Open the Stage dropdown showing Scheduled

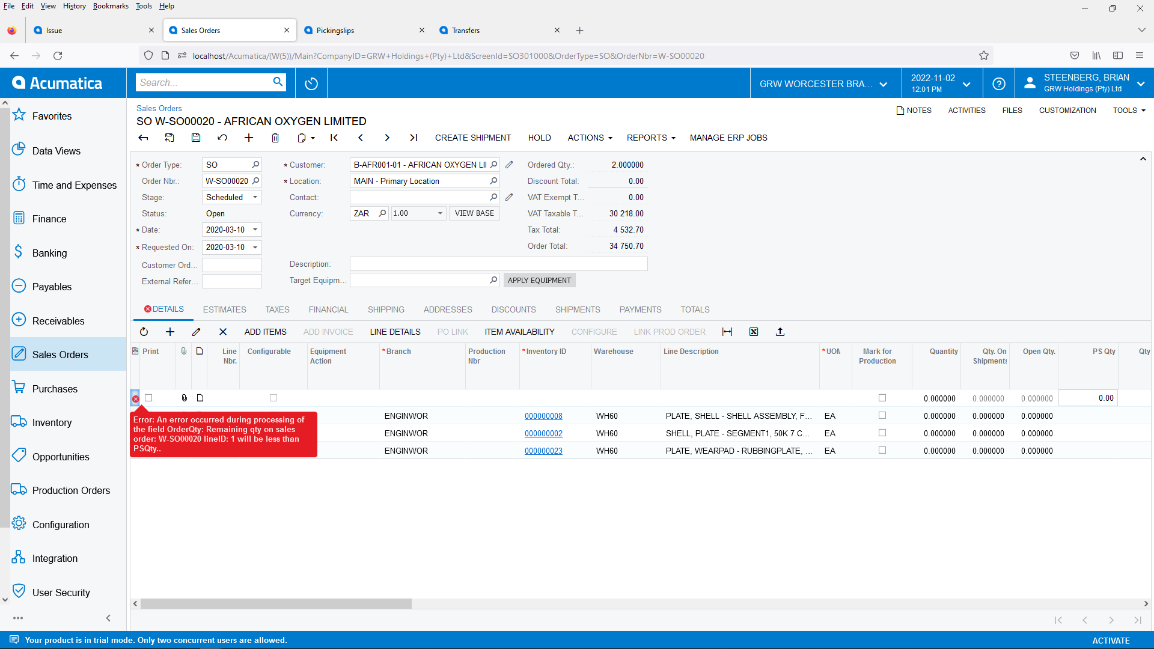(x=255, y=197)
